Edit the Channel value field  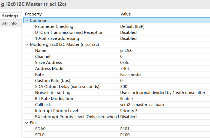click(x=121, y=56)
